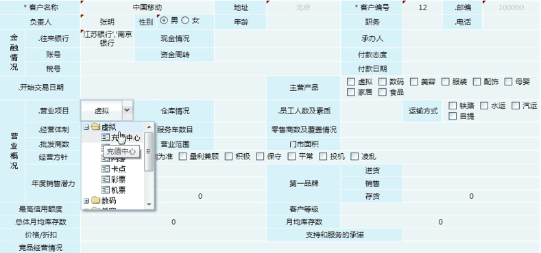The height and width of the screenshot is (253, 541).
Task: Click the 充值中心 item icon
Action: [105, 137]
